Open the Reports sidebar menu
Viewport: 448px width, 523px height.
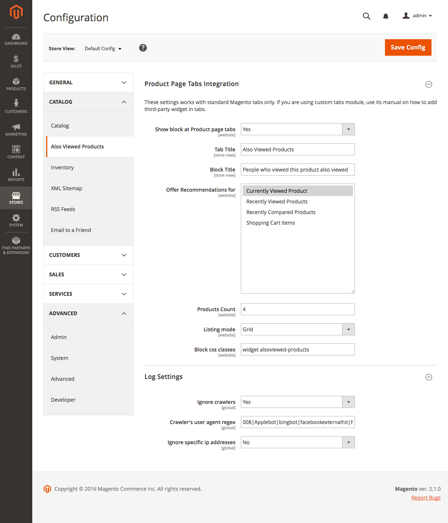[16, 176]
